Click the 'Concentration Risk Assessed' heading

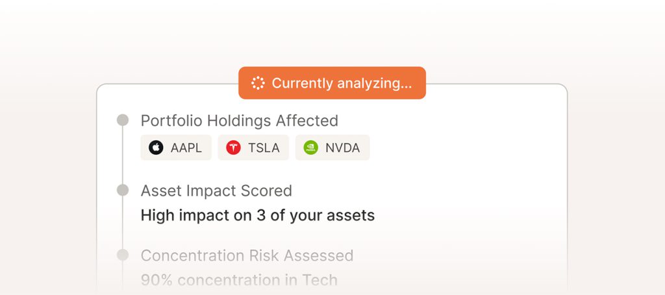(x=247, y=255)
